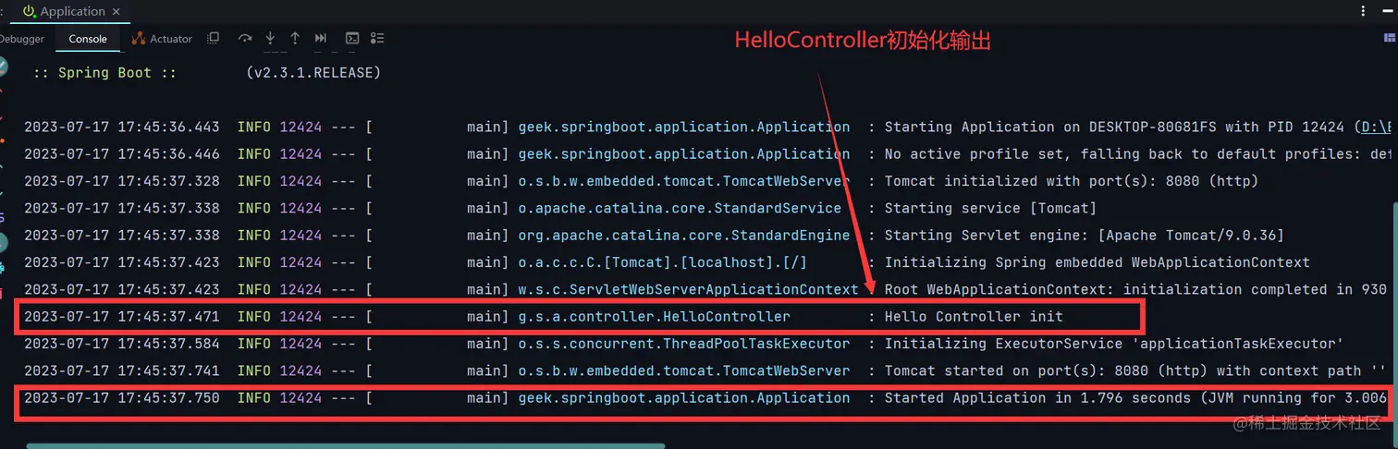Select the Application run configuration tab
Screen dimensions: 1398x449
click(x=72, y=11)
